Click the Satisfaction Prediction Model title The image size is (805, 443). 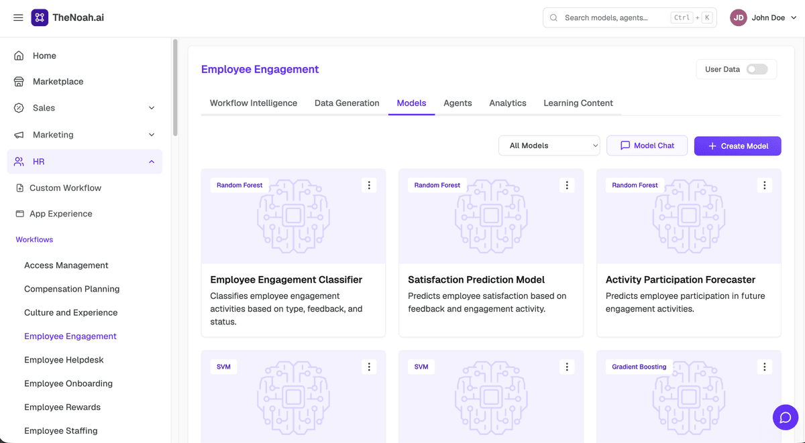(476, 279)
